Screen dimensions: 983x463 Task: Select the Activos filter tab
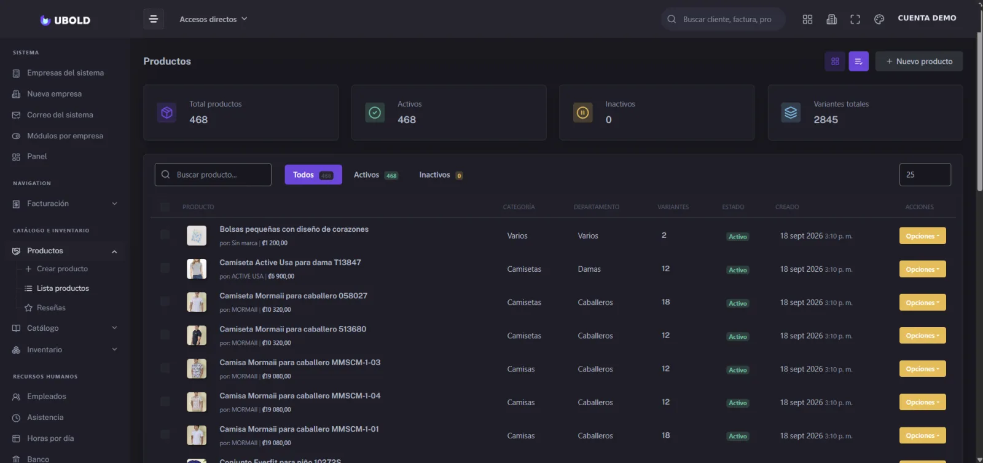(376, 175)
